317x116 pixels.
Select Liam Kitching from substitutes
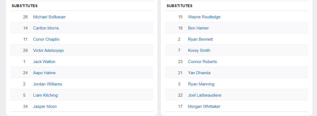coord(45,95)
